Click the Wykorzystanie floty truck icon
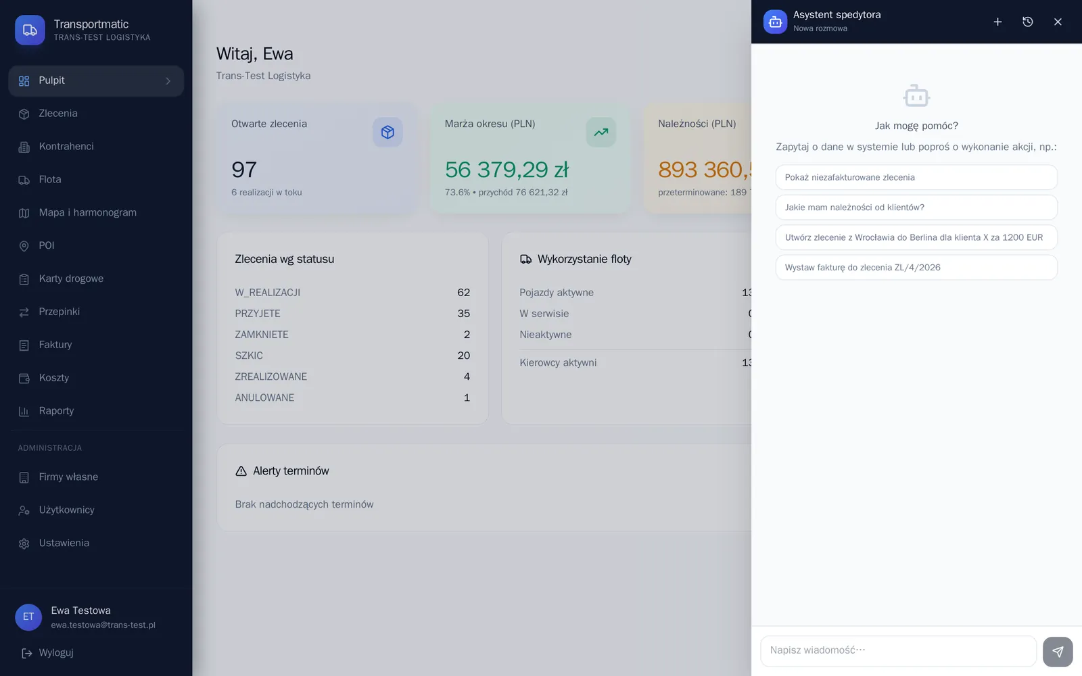1082x676 pixels. 525,260
